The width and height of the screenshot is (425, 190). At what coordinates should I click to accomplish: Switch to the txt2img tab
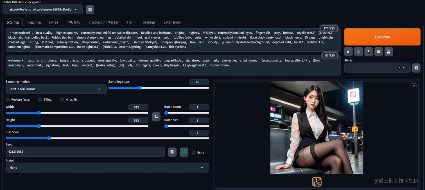tap(13, 22)
